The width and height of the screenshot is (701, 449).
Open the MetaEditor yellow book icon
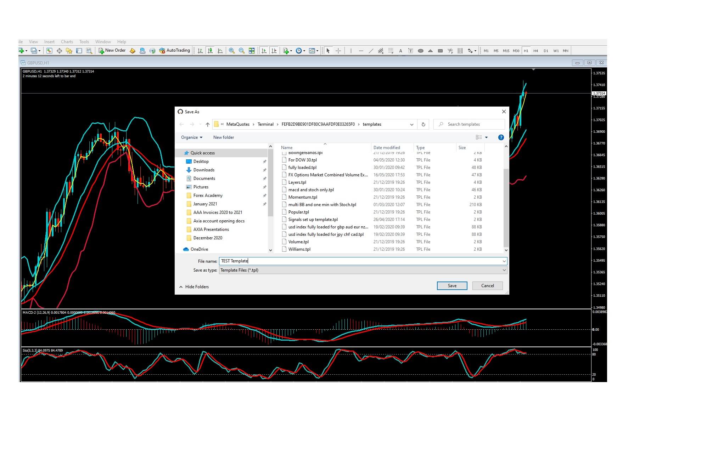click(x=133, y=51)
